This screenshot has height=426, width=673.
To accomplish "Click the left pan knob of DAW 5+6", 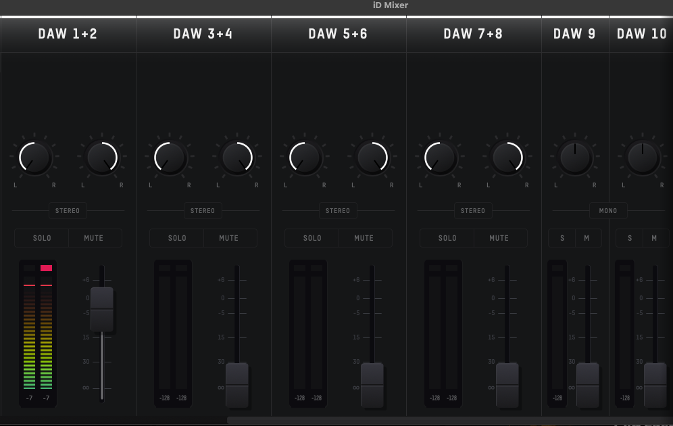I will pyautogui.click(x=305, y=158).
